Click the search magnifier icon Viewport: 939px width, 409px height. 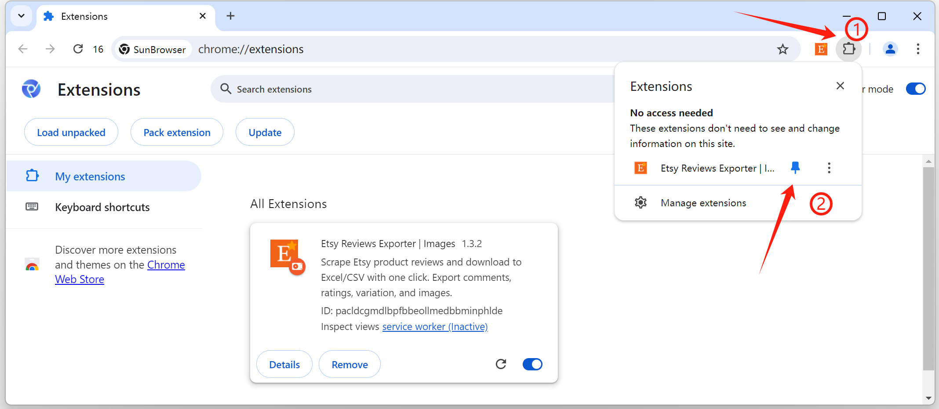click(226, 89)
